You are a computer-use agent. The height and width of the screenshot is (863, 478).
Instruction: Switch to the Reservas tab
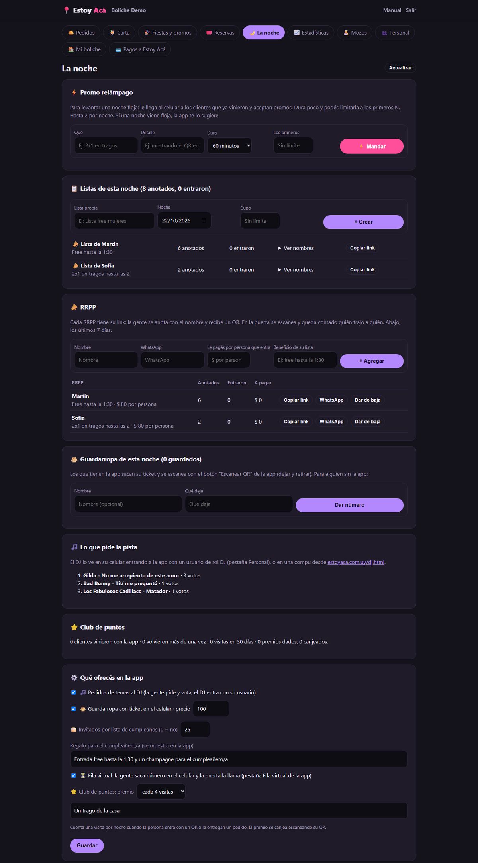click(x=220, y=33)
